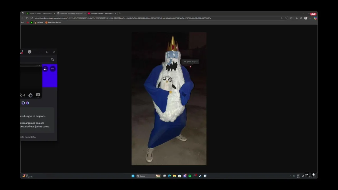Open Discord user settings gear
This screenshot has width=338, height=190.
[x=30, y=95]
